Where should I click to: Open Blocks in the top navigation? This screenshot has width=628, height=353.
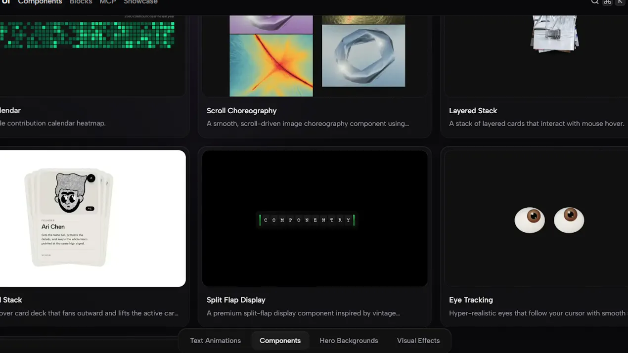[81, 2]
